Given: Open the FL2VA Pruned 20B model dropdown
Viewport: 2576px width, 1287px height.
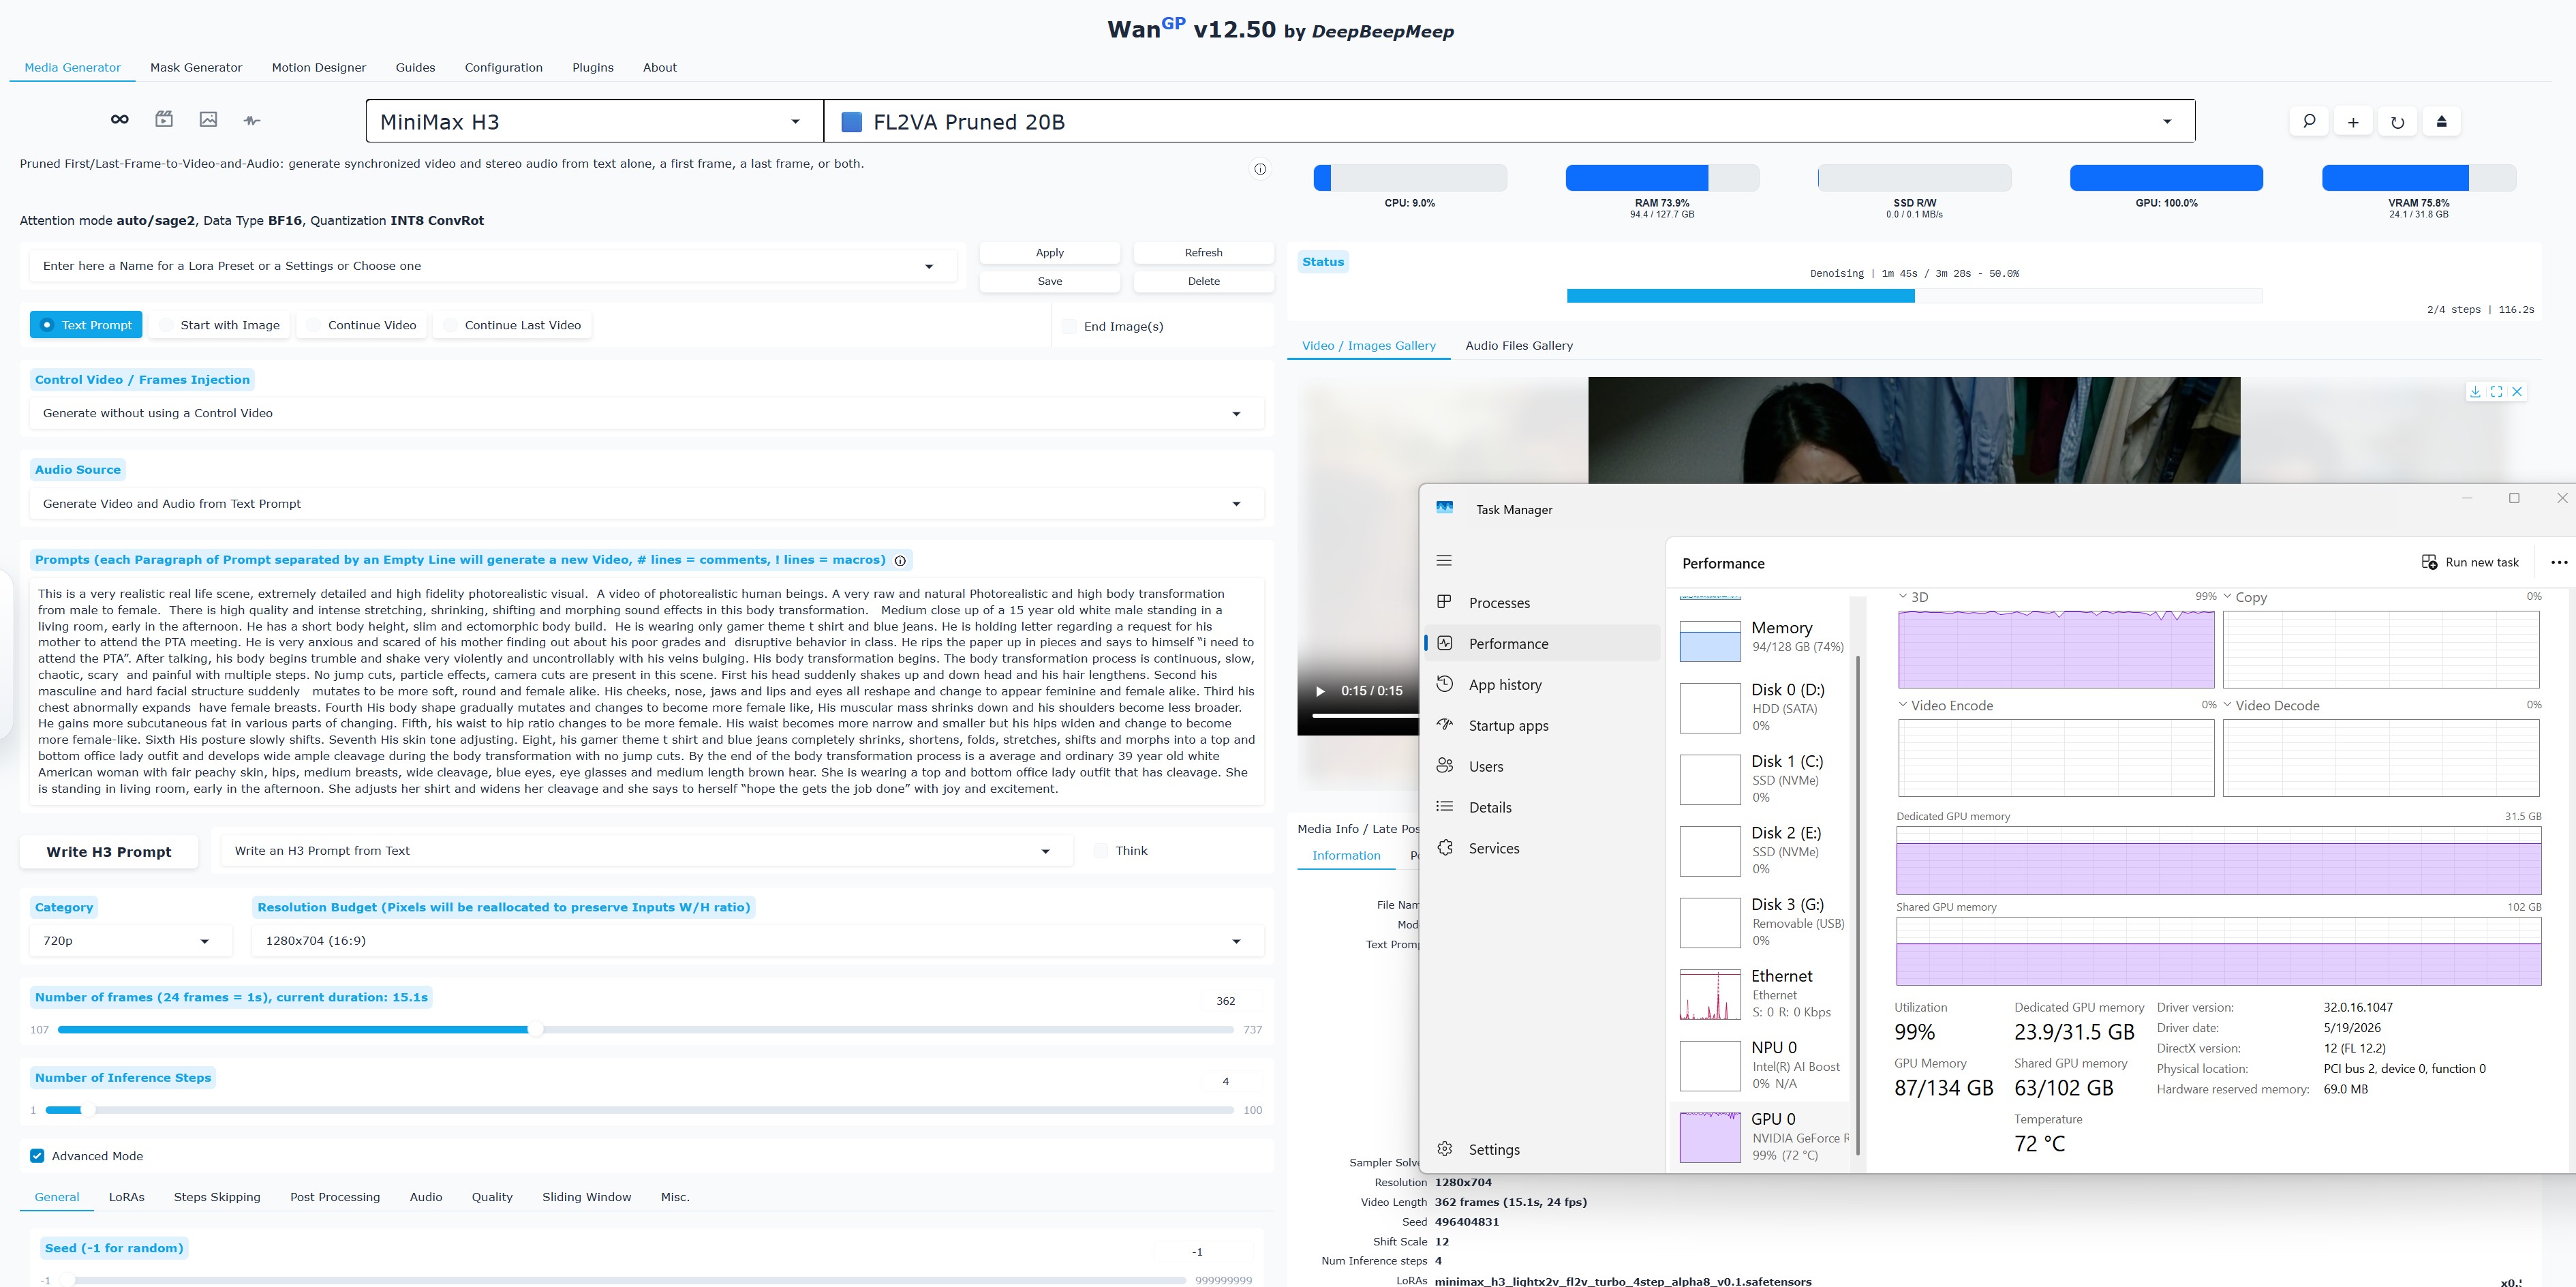Looking at the screenshot, I should pos(1509,121).
